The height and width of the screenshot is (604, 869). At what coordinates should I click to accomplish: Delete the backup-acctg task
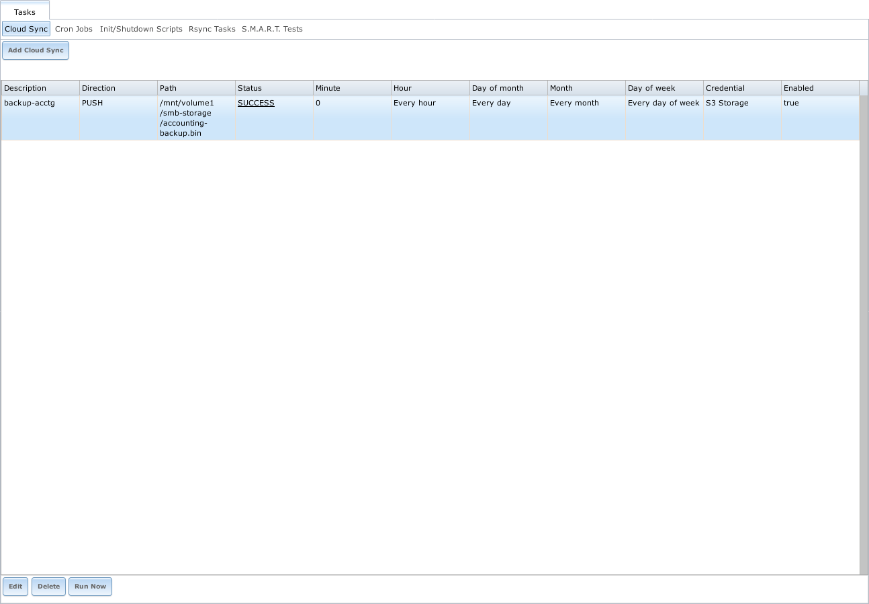click(48, 586)
